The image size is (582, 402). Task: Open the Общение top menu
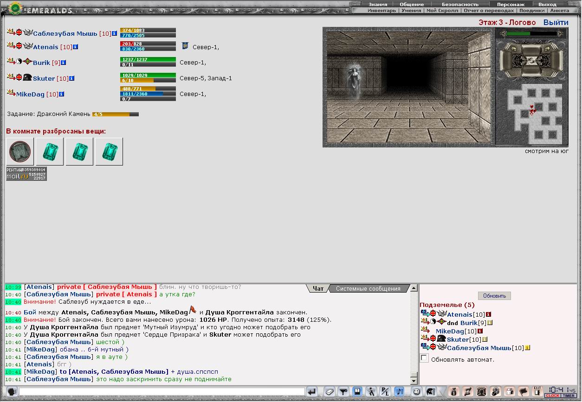click(412, 4)
